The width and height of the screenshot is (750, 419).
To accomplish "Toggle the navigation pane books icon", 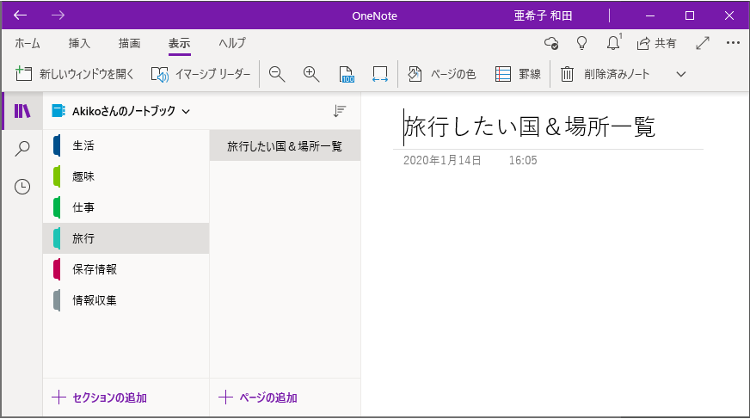I will pos(22,111).
